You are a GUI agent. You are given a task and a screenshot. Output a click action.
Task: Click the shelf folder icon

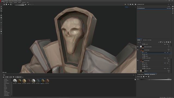pos(3,77)
